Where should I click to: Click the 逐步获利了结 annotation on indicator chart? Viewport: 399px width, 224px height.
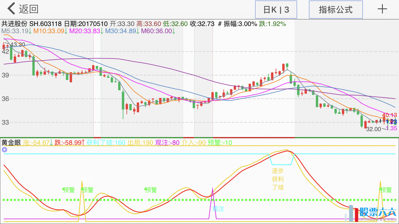pyautogui.click(x=278, y=179)
